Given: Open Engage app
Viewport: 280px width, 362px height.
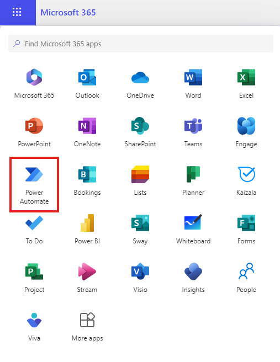Looking at the screenshot, I should pyautogui.click(x=246, y=132).
